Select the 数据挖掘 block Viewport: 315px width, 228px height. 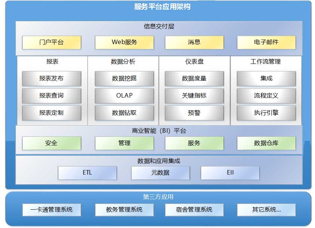124,78
